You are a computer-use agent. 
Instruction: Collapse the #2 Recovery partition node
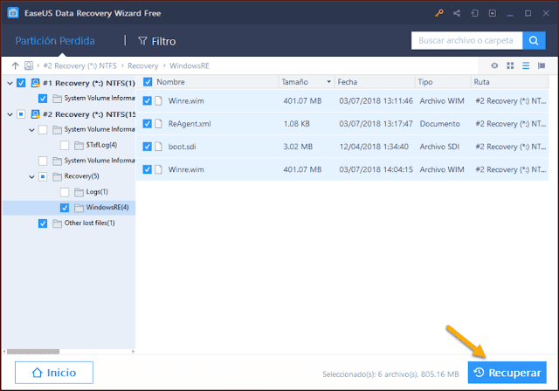tap(10, 114)
